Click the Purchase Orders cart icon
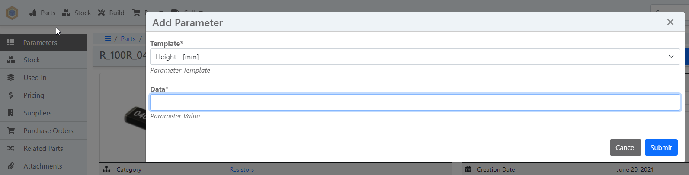The height and width of the screenshot is (175, 689). tap(11, 131)
